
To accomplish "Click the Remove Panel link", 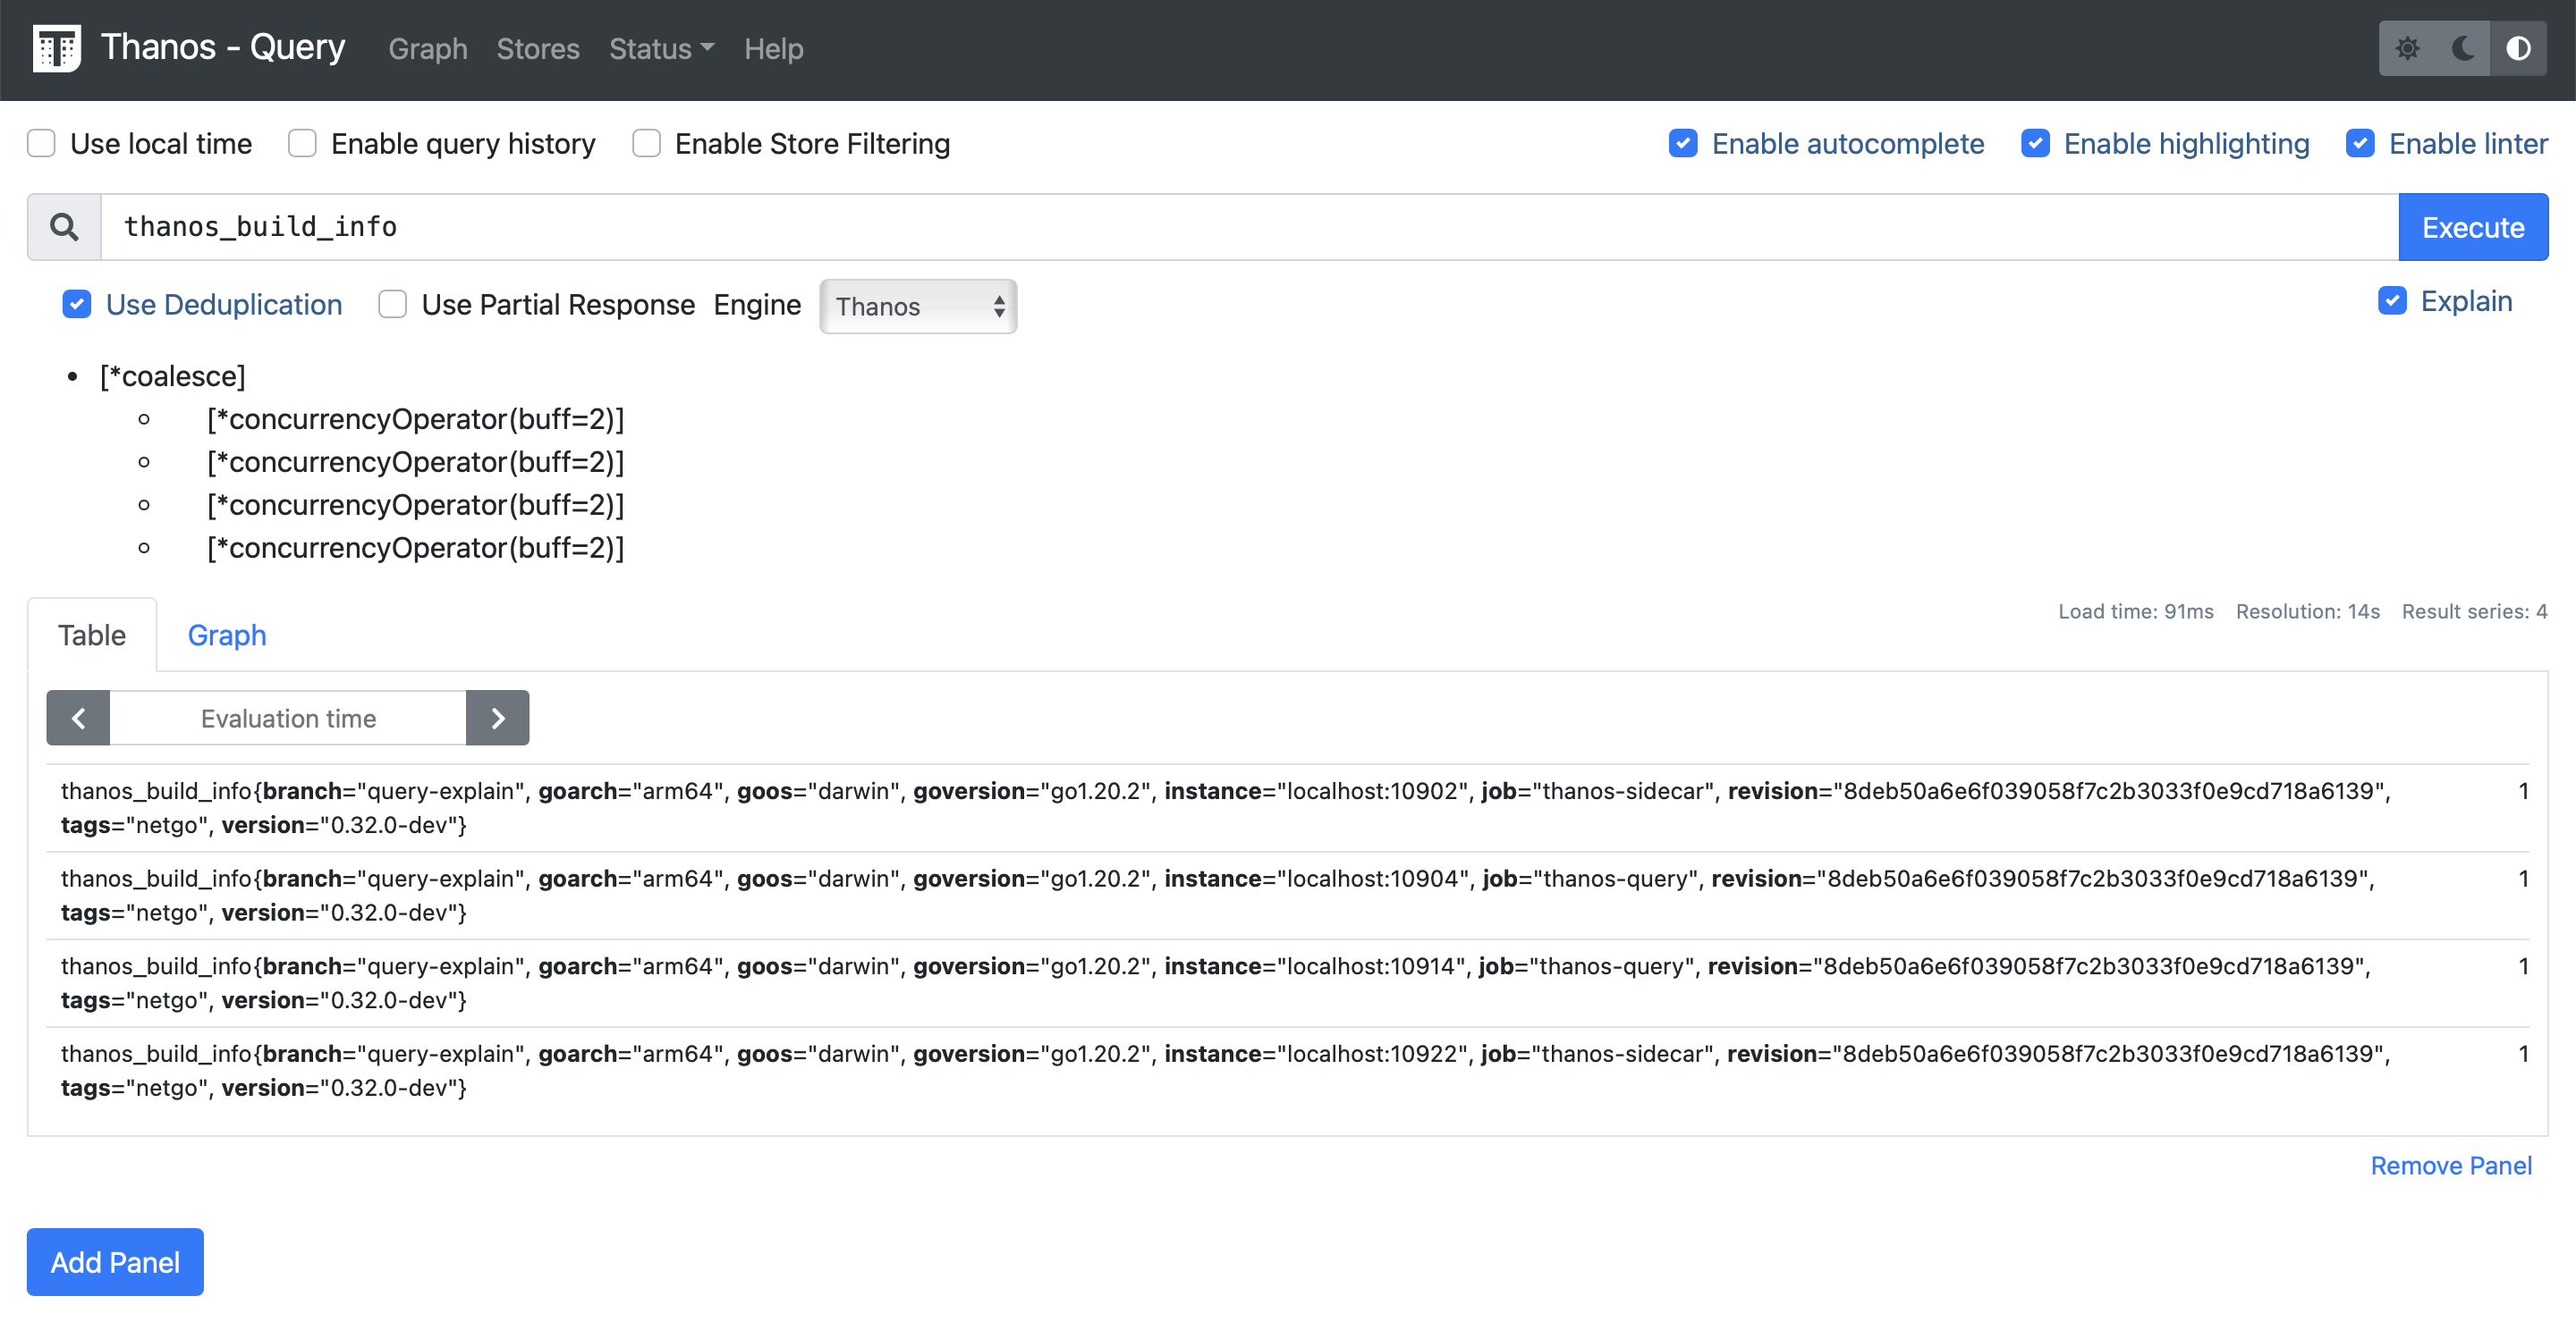I will [2450, 1166].
